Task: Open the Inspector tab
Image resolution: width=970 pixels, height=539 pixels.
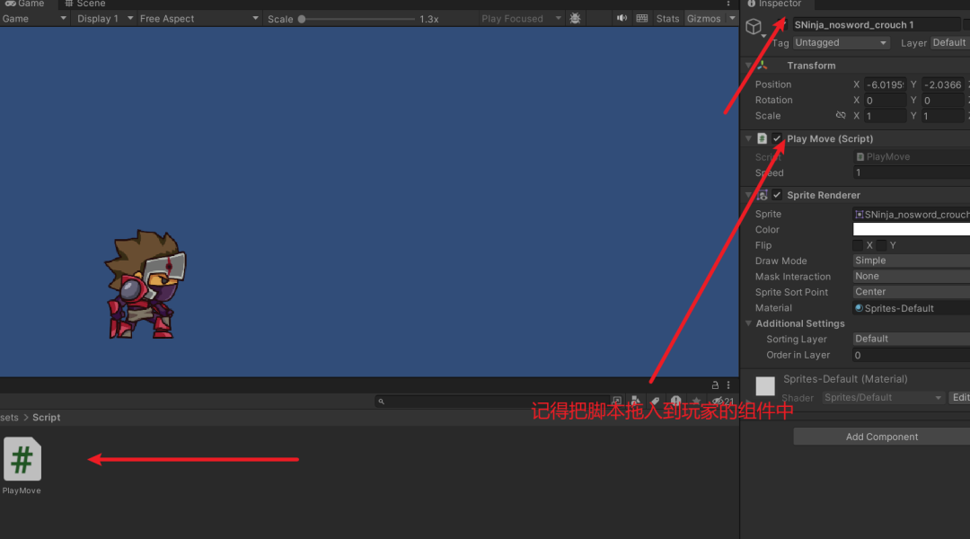Action: pyautogui.click(x=774, y=4)
